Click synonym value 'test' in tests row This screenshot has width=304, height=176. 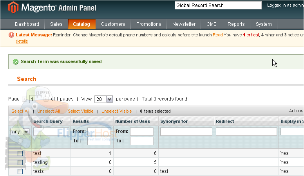pyautogui.click(x=164, y=171)
